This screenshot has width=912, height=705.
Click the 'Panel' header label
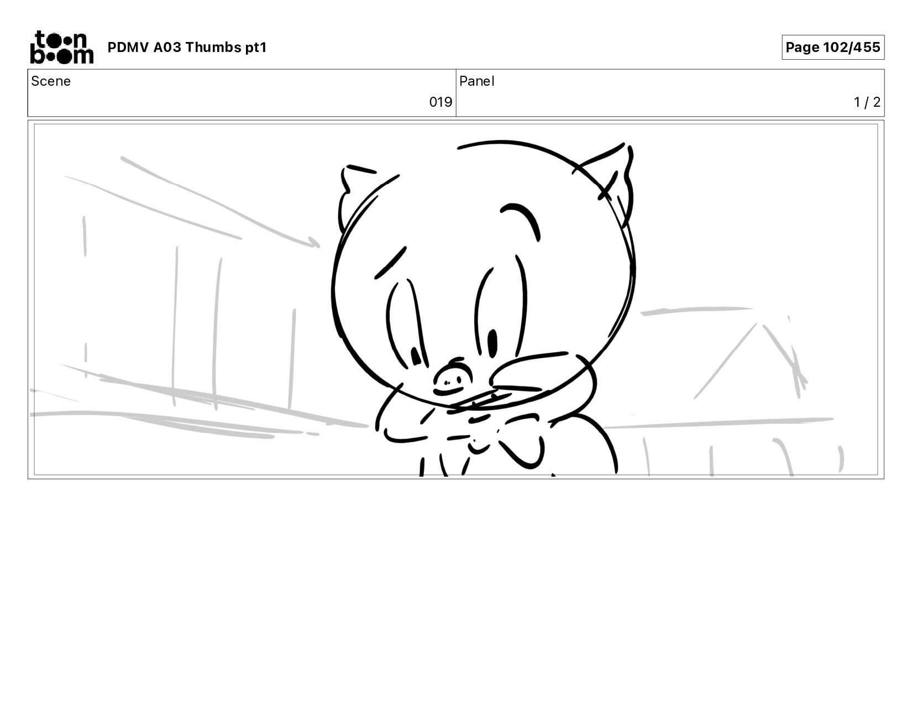pyautogui.click(x=476, y=81)
